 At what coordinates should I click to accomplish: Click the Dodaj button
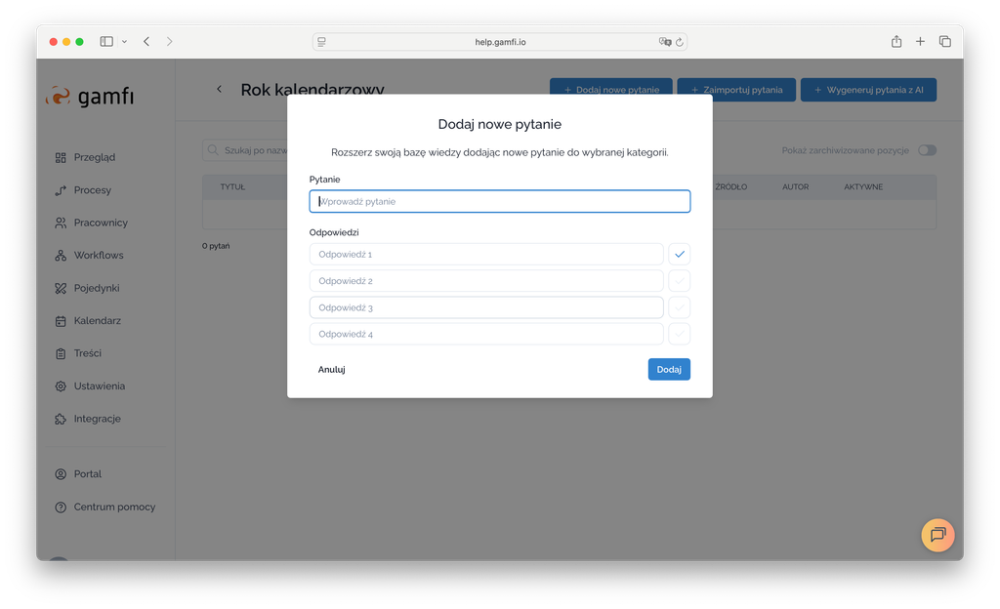click(x=669, y=369)
